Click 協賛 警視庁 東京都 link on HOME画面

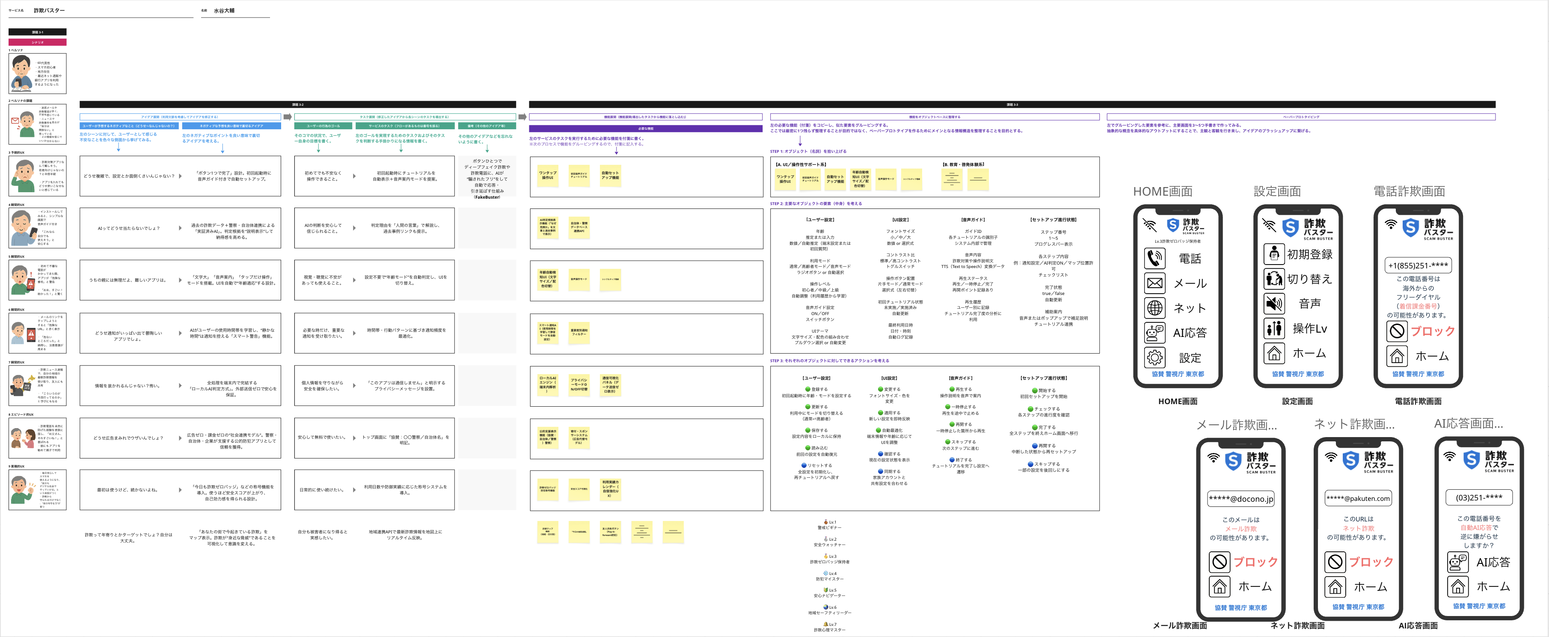point(1178,374)
